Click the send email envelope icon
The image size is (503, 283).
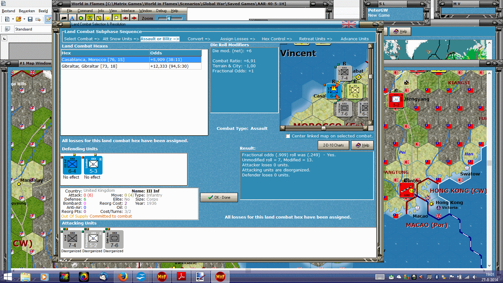[38, 19]
